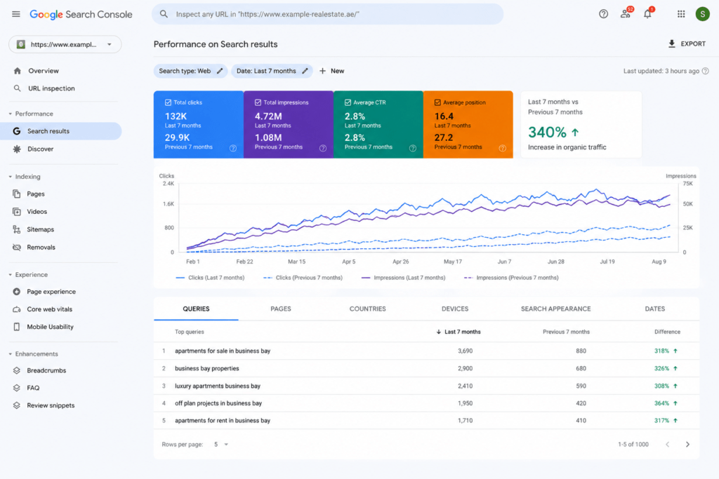
Task: Go to previous page of queries
Action: 668,445
